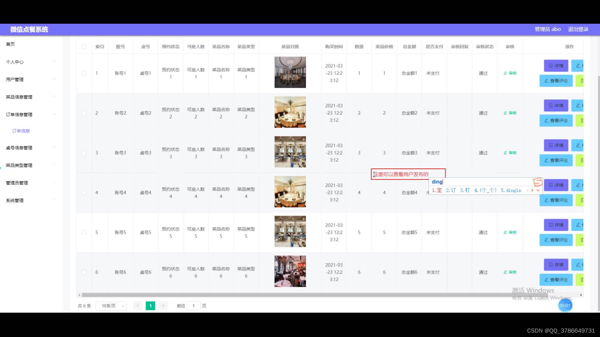This screenshot has height=337, width=600.
Task: Open 详情 for row 账号2
Action: pyautogui.click(x=556, y=106)
